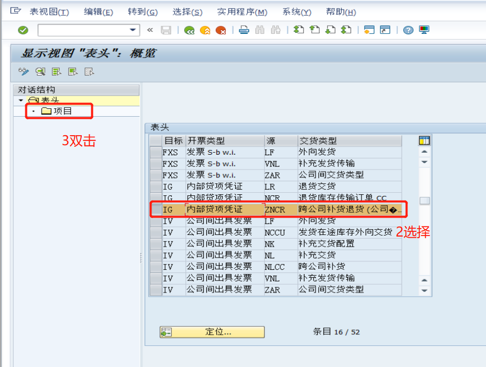
Task: Open the 帮助(H) menu
Action: tap(341, 12)
